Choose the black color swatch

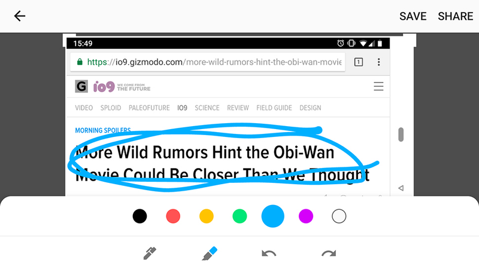point(140,216)
